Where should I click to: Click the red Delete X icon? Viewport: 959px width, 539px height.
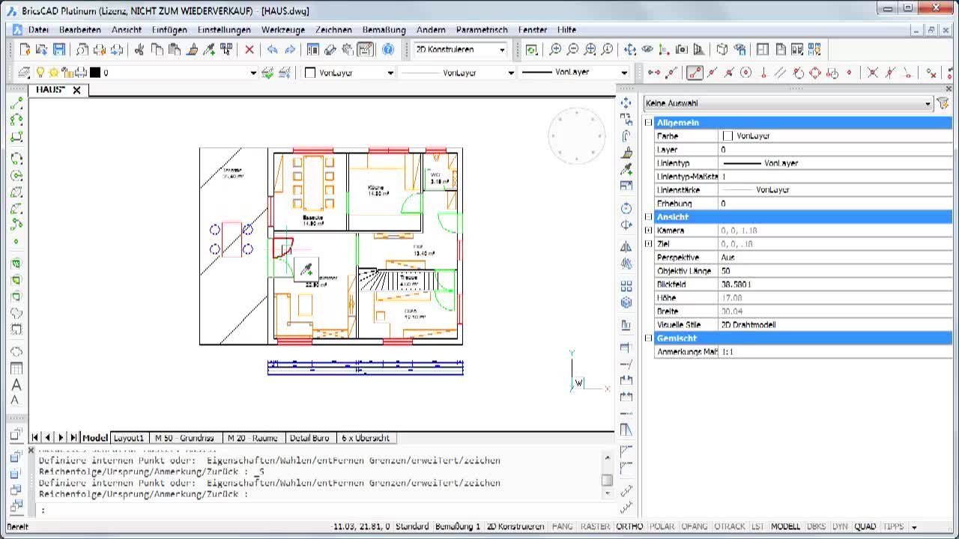pyautogui.click(x=249, y=49)
